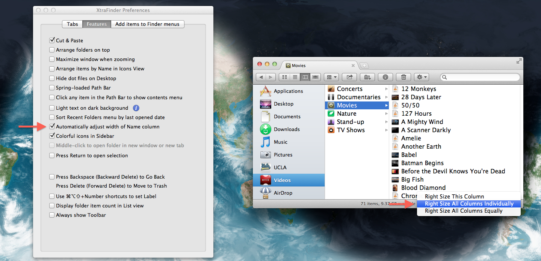Switch to the Tabs preferences tab
This screenshot has height=261, width=541.
click(73, 24)
